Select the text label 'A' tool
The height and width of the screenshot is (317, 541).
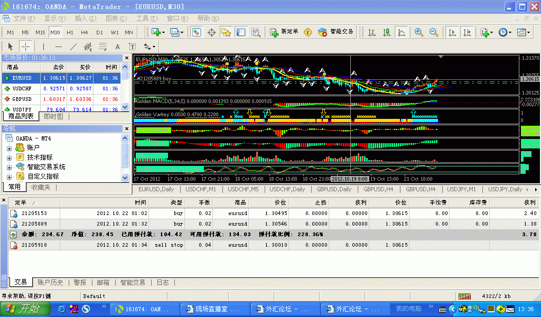(x=117, y=46)
